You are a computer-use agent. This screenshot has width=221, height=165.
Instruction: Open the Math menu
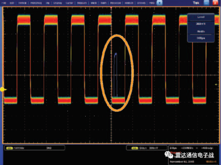[x=103, y=3]
